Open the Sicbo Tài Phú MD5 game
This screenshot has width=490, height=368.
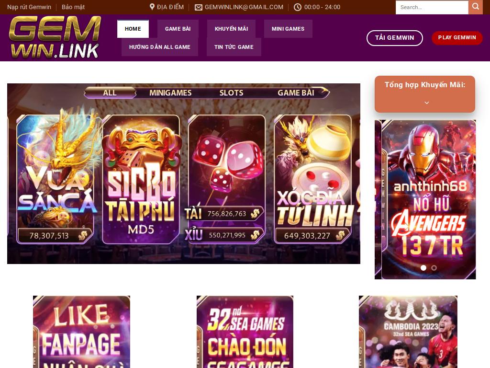click(x=141, y=179)
